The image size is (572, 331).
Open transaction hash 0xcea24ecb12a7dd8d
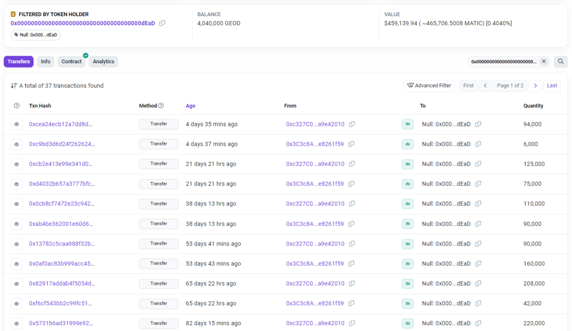coord(61,124)
